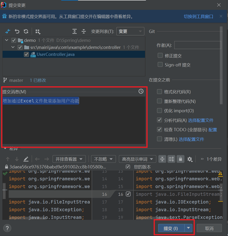Toggle collapse unchanged fragments icon
Image resolution: width=228 pixels, height=236 pixels.
[x=162, y=159]
